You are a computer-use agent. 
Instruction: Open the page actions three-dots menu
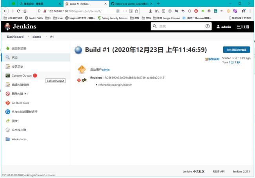click(125, 11)
